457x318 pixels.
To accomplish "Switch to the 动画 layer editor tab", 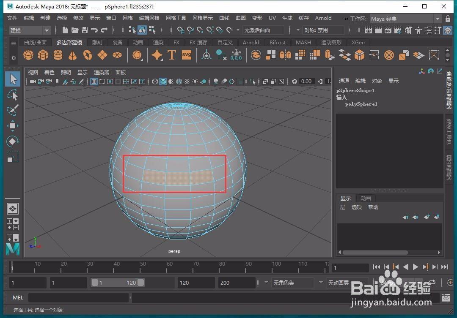I will click(x=366, y=198).
